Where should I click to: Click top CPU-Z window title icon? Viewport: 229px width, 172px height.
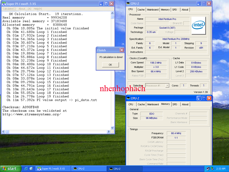128,3
